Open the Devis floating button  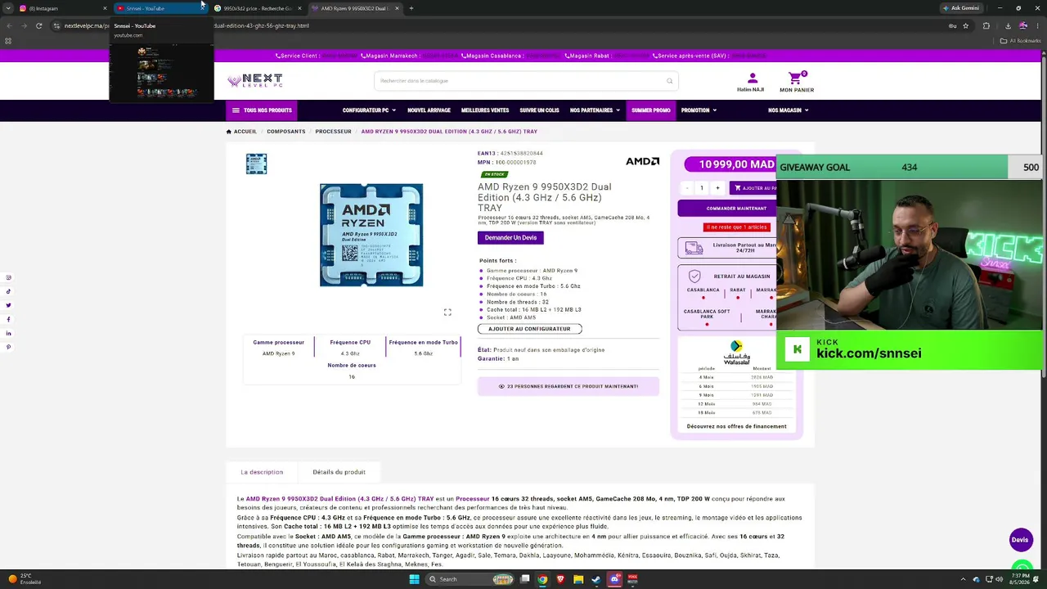1020,540
